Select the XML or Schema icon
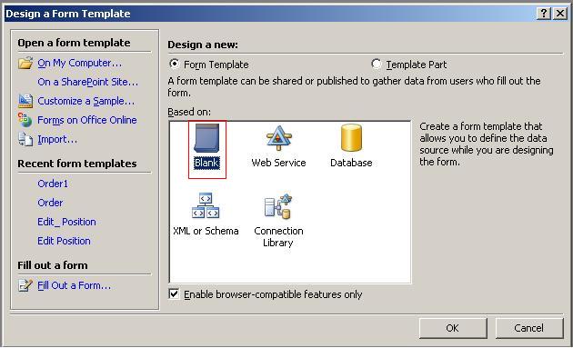573x348 pixels. (206, 205)
